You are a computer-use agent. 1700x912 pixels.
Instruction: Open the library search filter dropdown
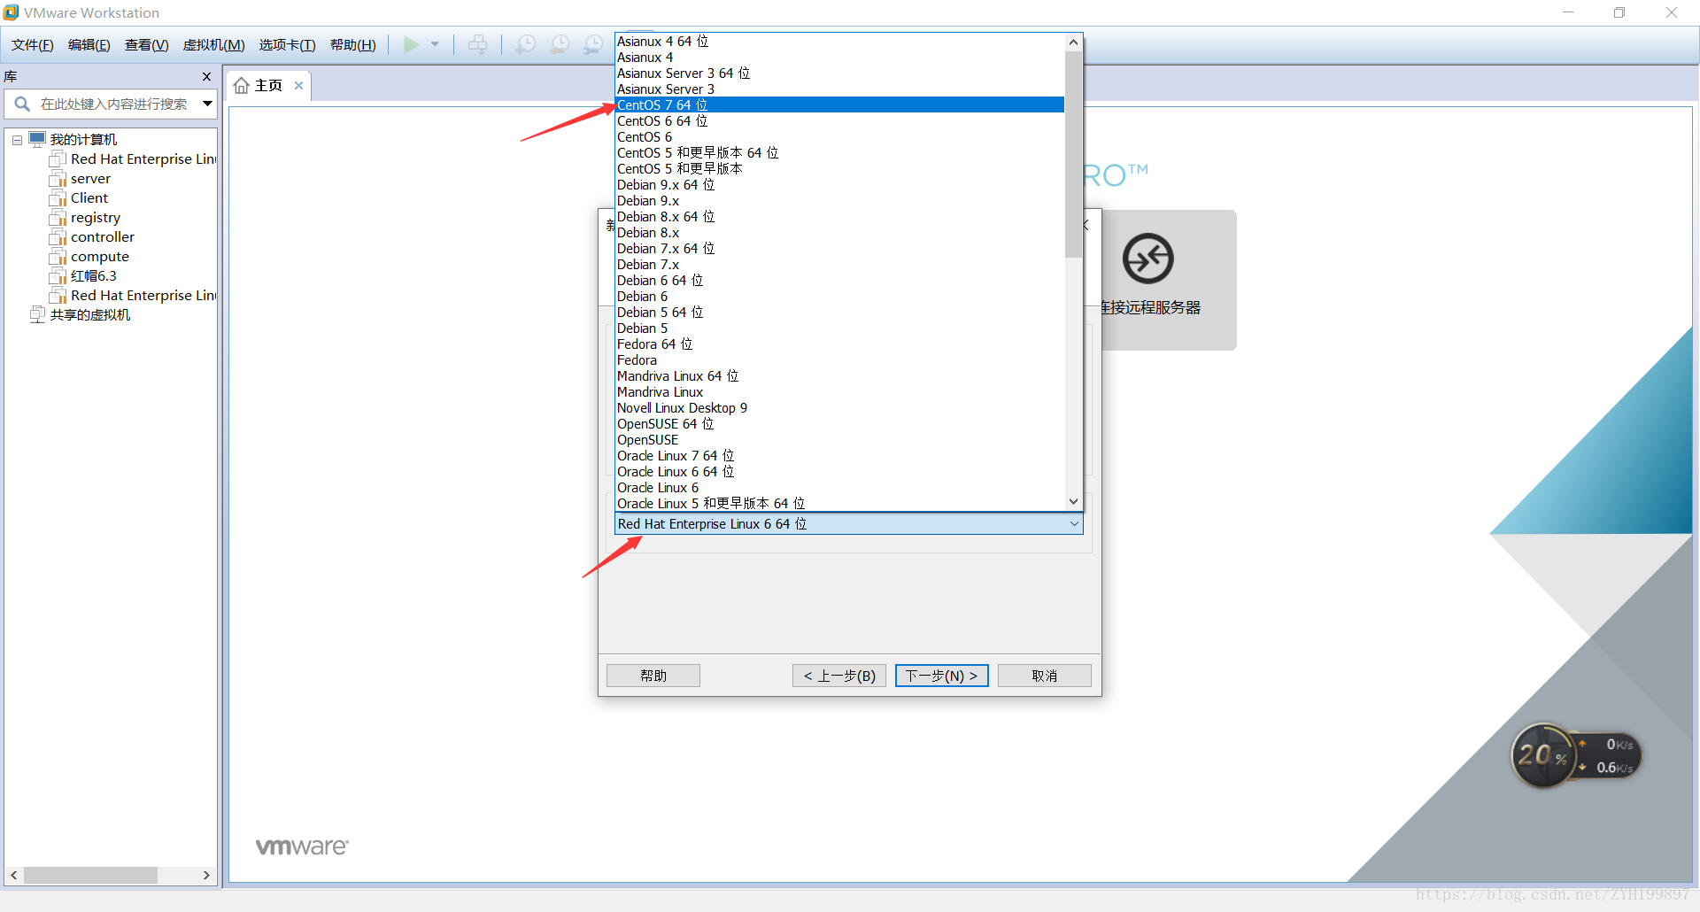click(x=207, y=104)
